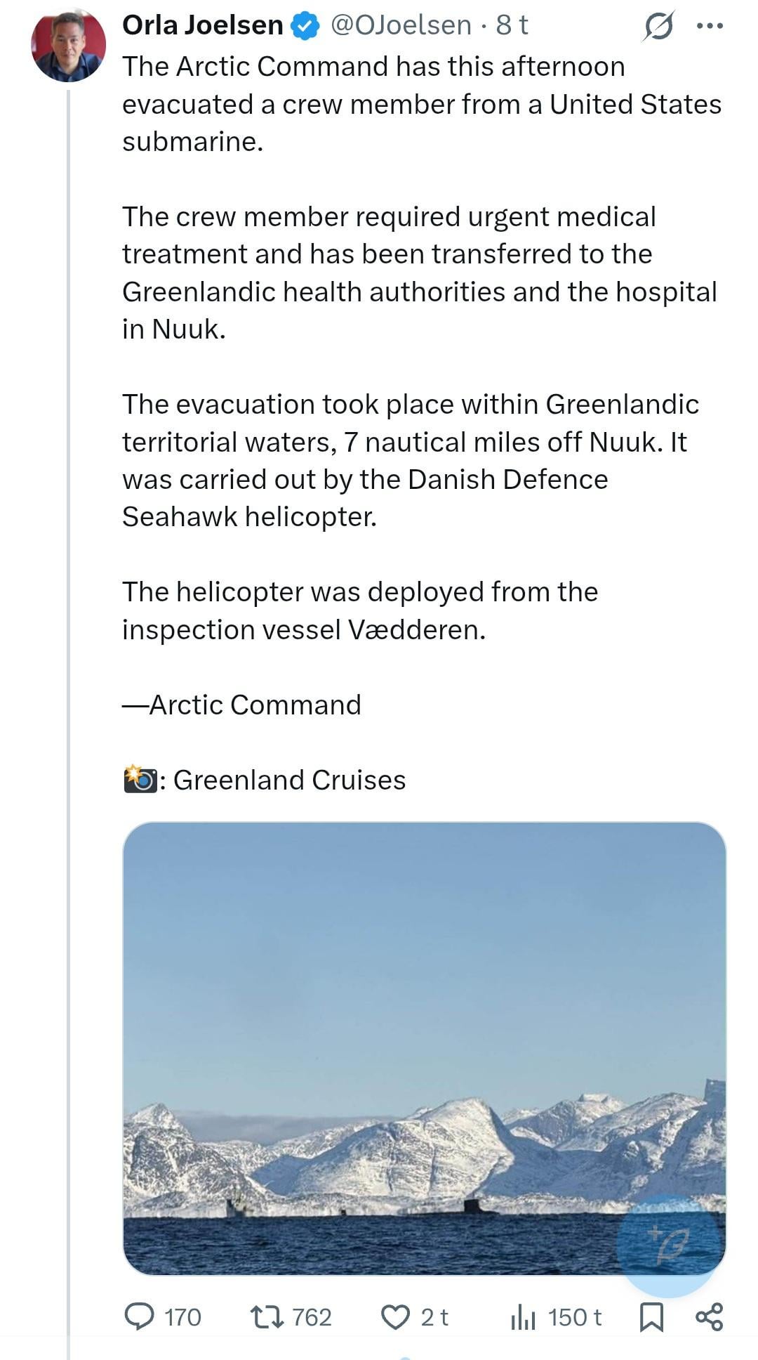Click the Orla Joelsen display name
Viewport: 758px width, 1360px height.
point(202,25)
